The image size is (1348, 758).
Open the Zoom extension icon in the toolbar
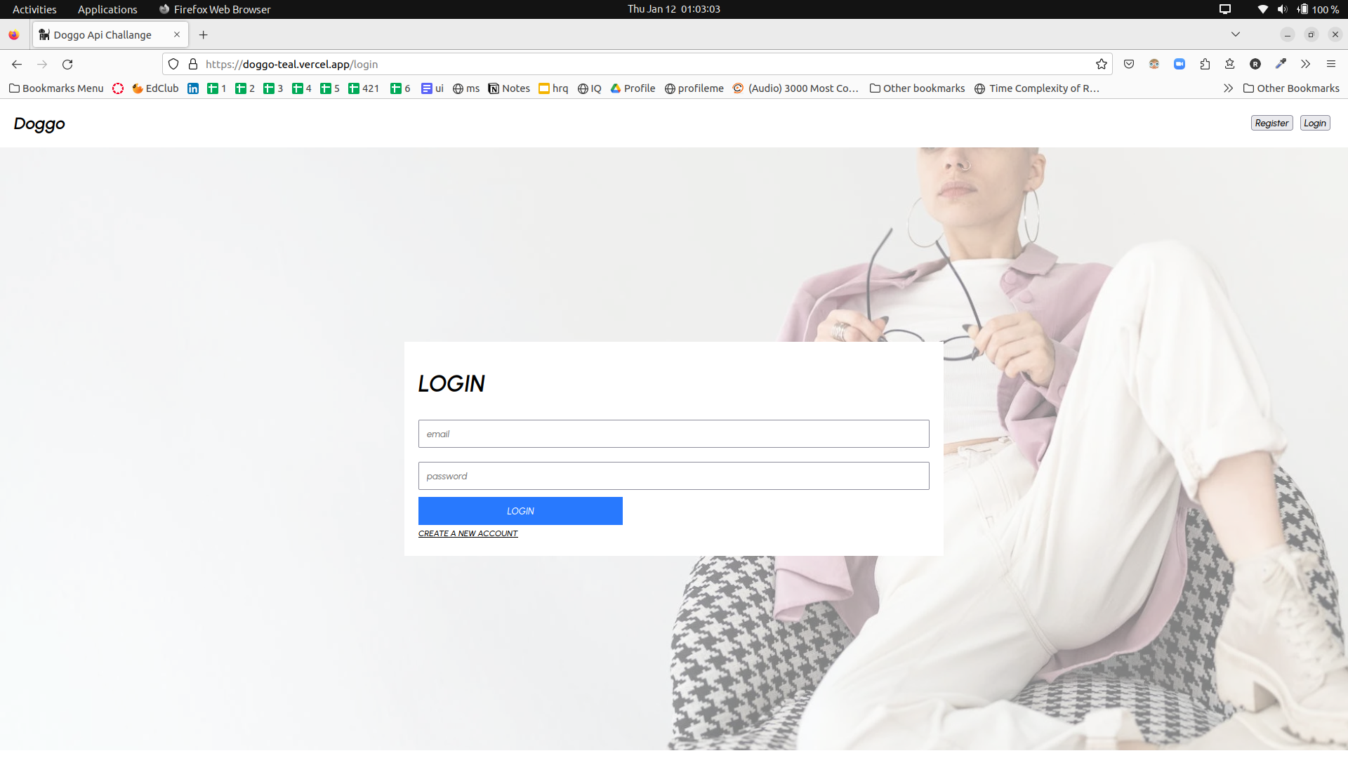click(1179, 64)
